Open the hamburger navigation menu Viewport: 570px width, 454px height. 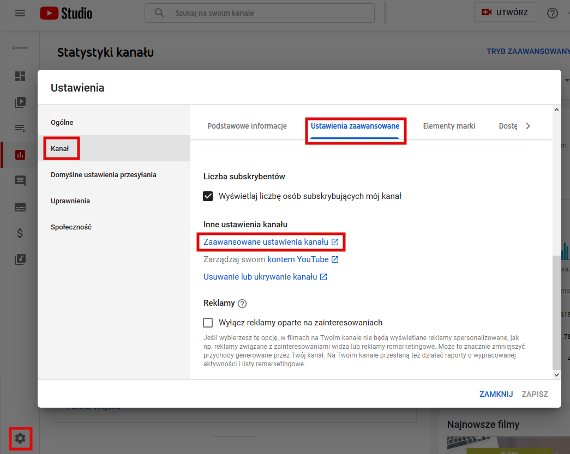pos(20,13)
